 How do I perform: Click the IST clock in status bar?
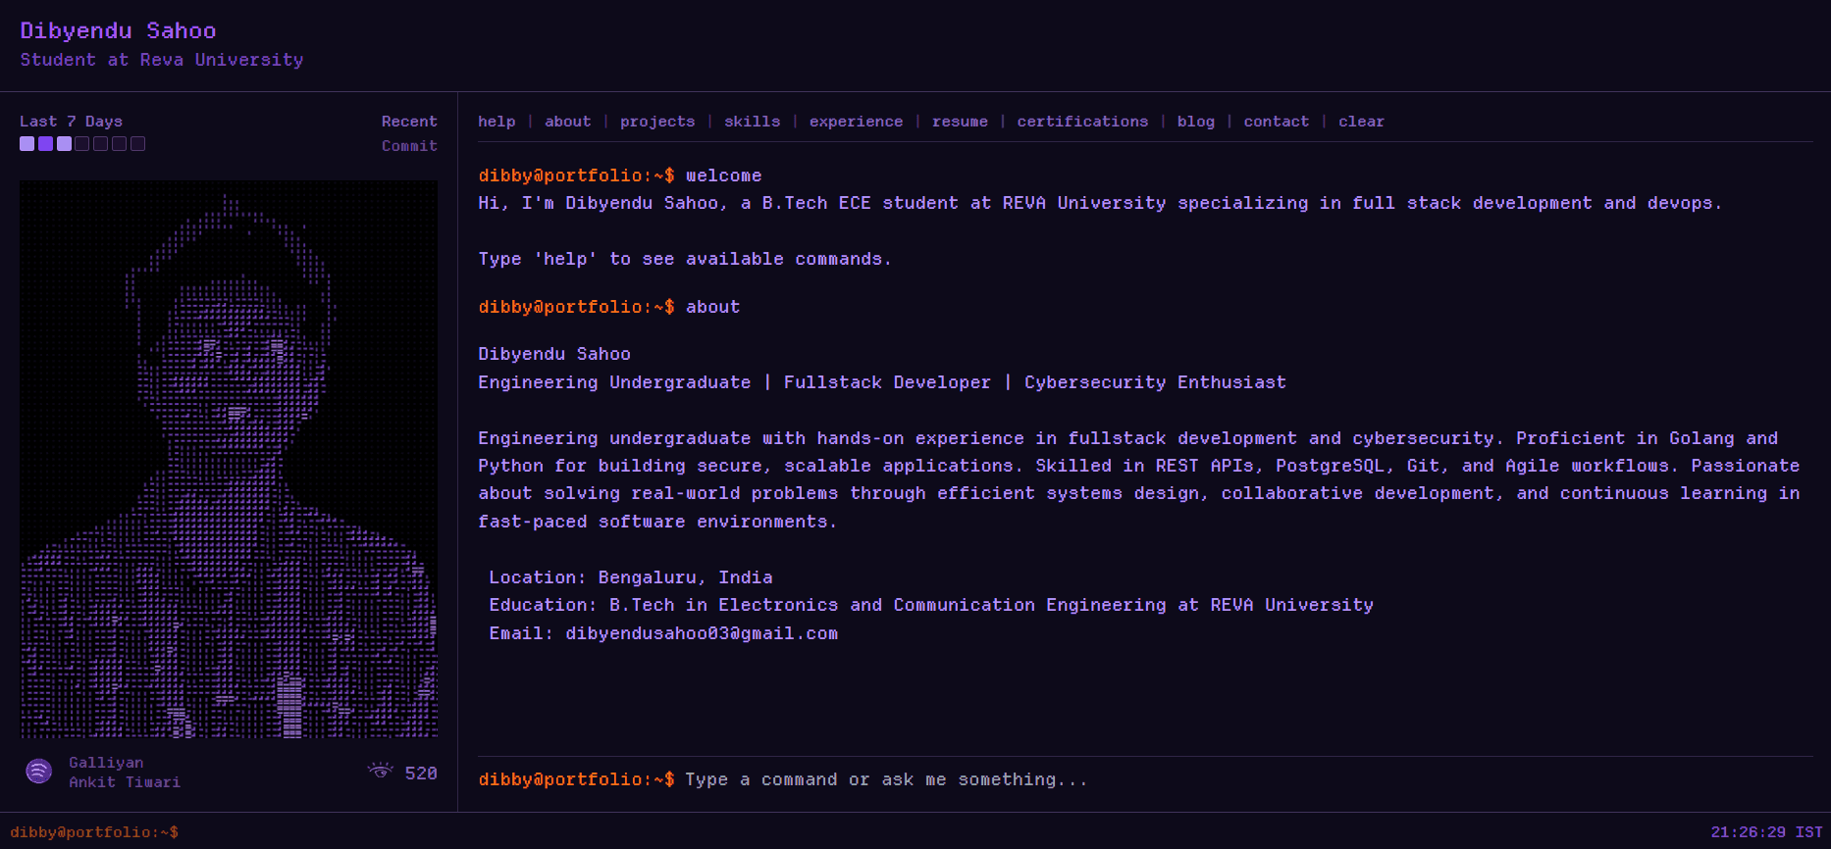click(1765, 832)
